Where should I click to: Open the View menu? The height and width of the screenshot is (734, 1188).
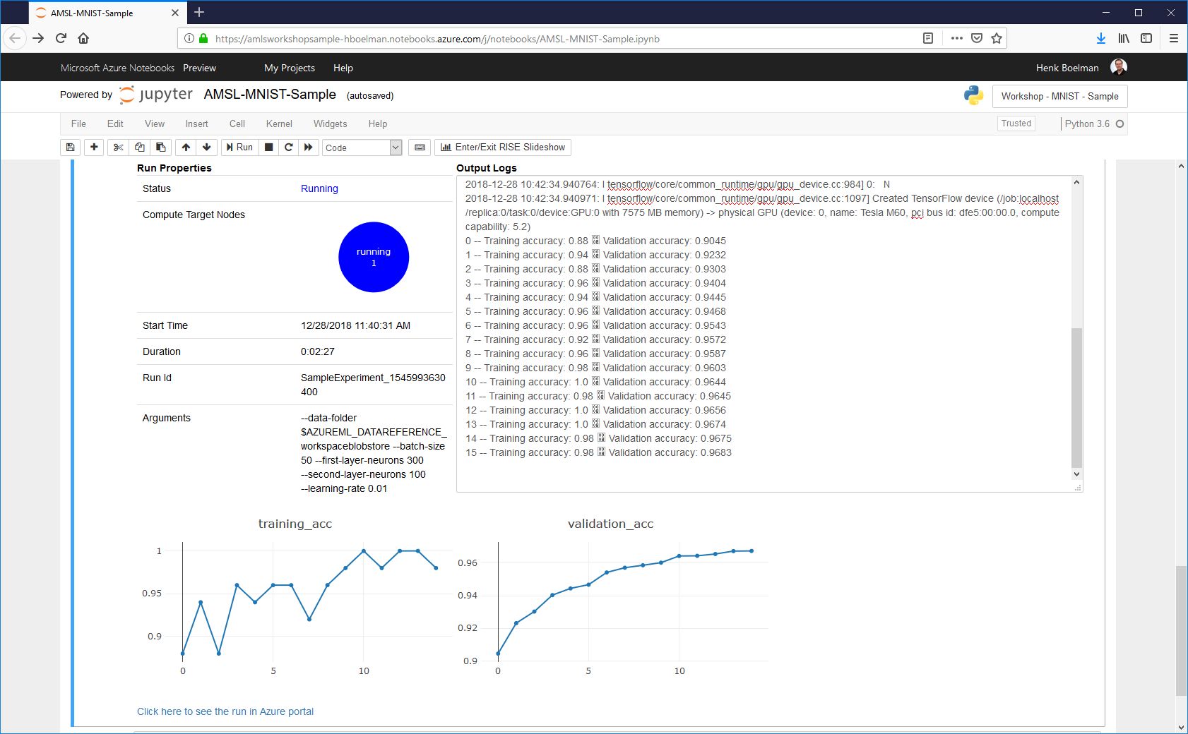pyautogui.click(x=155, y=124)
